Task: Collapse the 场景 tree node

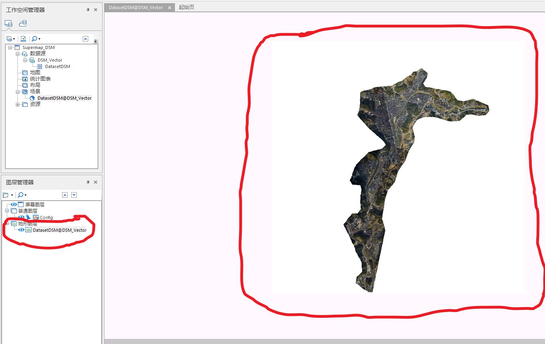Action: tap(17, 92)
